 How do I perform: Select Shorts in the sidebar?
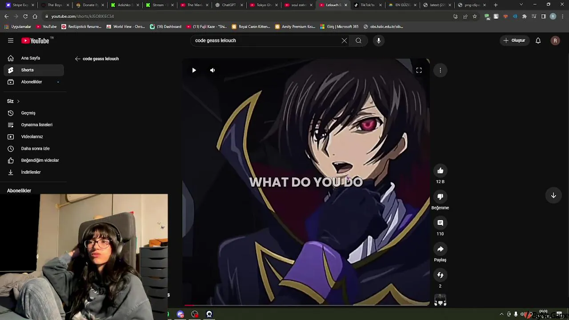click(x=34, y=70)
